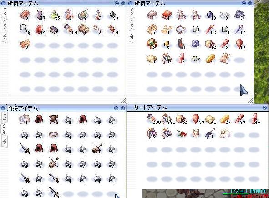The width and height of the screenshot is (269, 198).
Task: Select the item stacked 17 in top-left inventory
Action: pyautogui.click(x=40, y=15)
